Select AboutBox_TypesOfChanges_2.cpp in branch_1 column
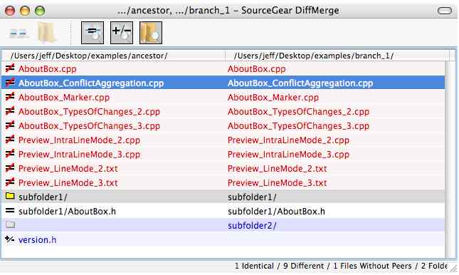The image size is (459, 275). (x=299, y=112)
